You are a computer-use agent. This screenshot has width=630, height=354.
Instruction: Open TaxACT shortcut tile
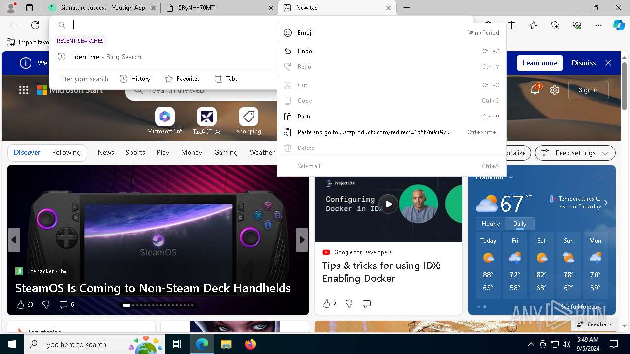coord(207,121)
